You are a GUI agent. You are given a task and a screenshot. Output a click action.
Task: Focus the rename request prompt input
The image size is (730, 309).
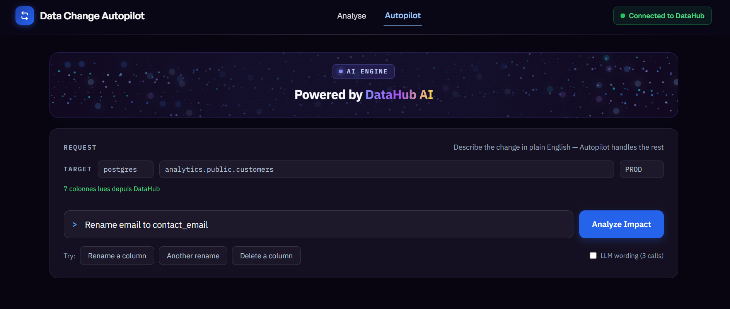pos(318,224)
